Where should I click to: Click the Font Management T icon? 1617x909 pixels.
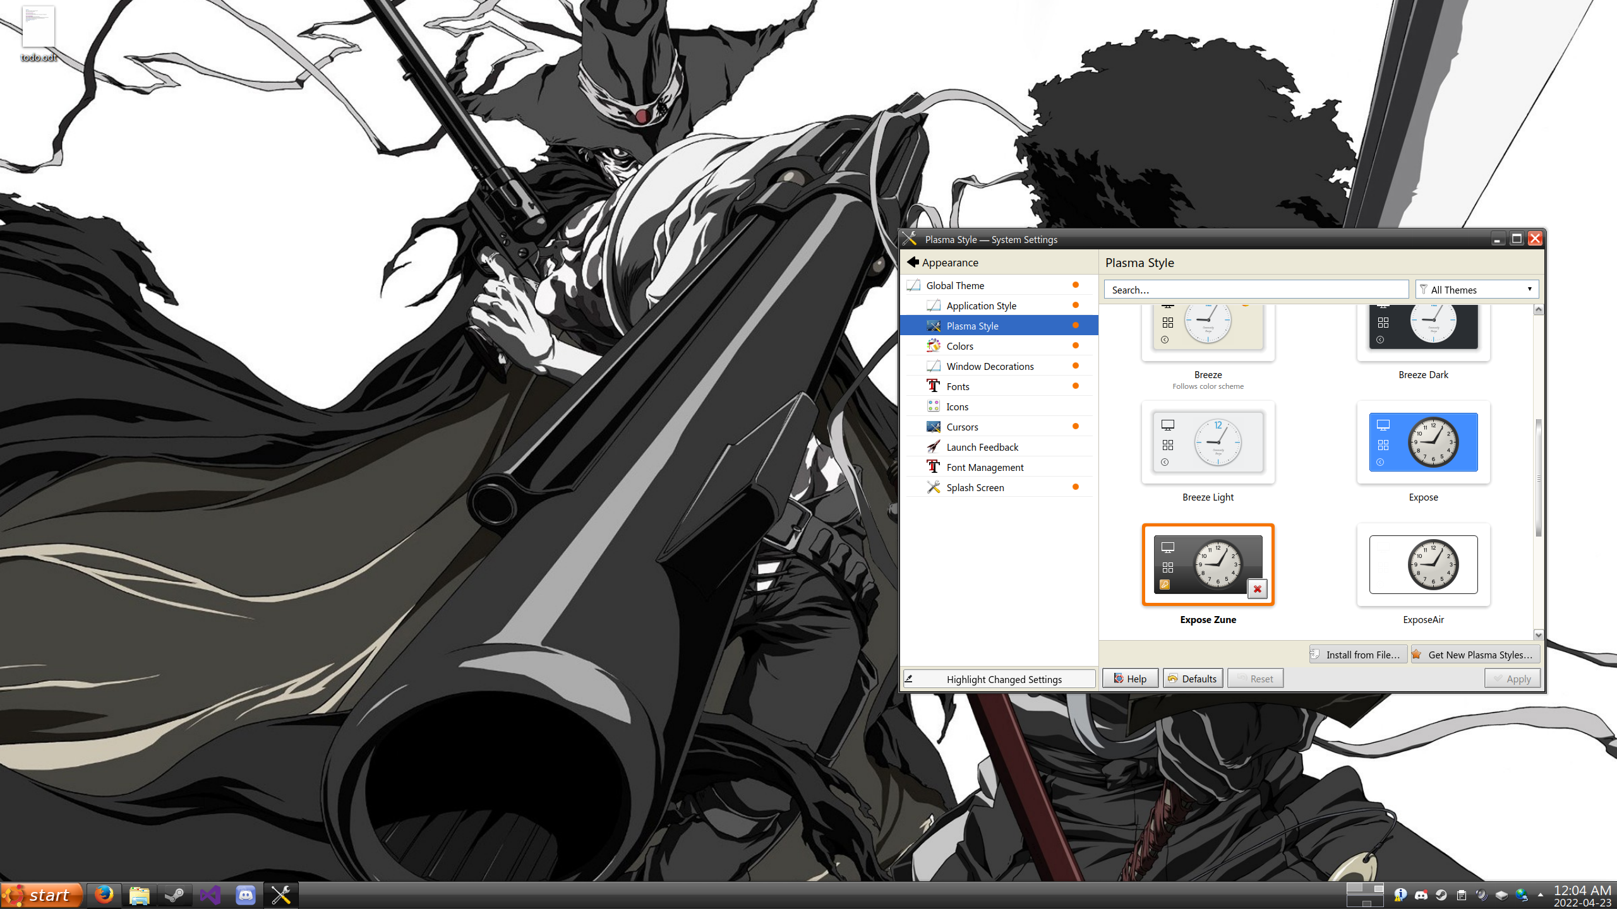click(x=933, y=466)
